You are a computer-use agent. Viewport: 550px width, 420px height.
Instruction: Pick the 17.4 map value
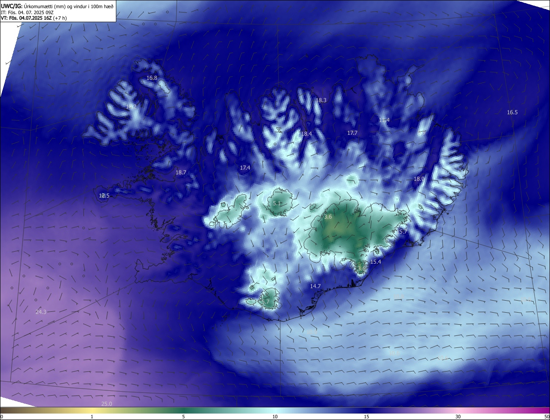tap(245, 167)
